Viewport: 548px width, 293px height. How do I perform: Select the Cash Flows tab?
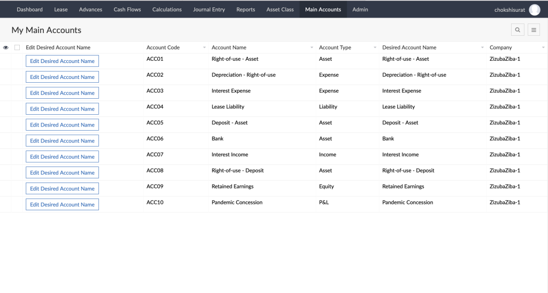click(x=127, y=10)
